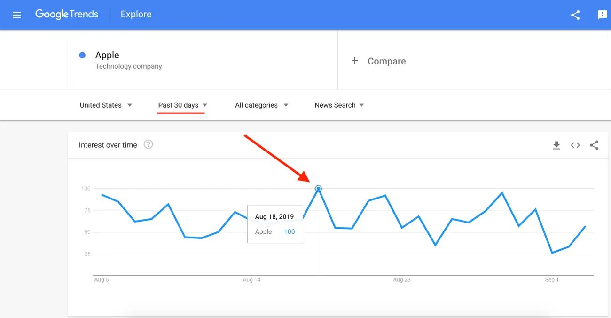Expand the United States region dropdown
This screenshot has height=318, width=611.
106,105
